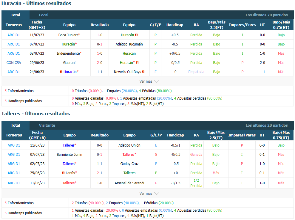Screen dimensions: 295x220
Task: Open Atlético Unión team link
Action: point(129,145)
